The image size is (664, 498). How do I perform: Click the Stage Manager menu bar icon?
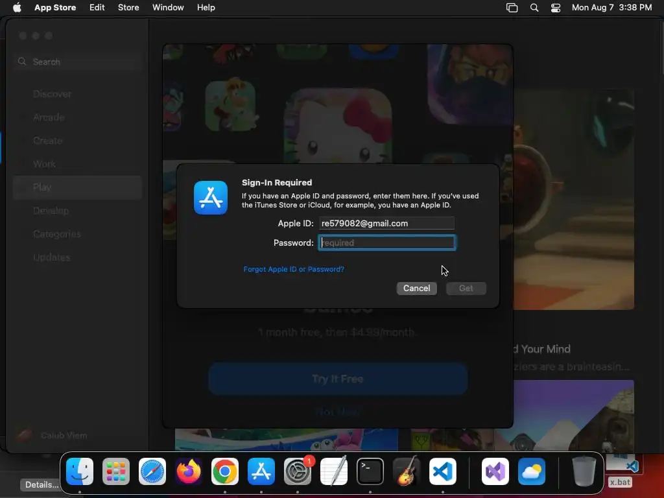click(x=512, y=8)
